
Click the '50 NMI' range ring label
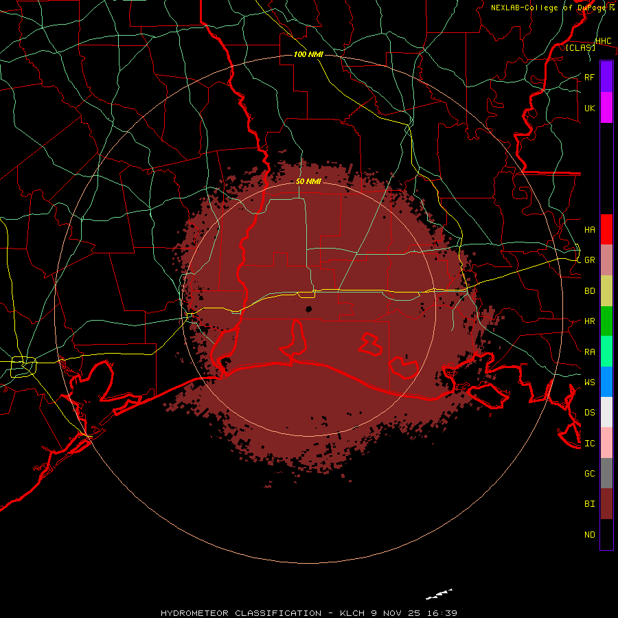pyautogui.click(x=308, y=181)
